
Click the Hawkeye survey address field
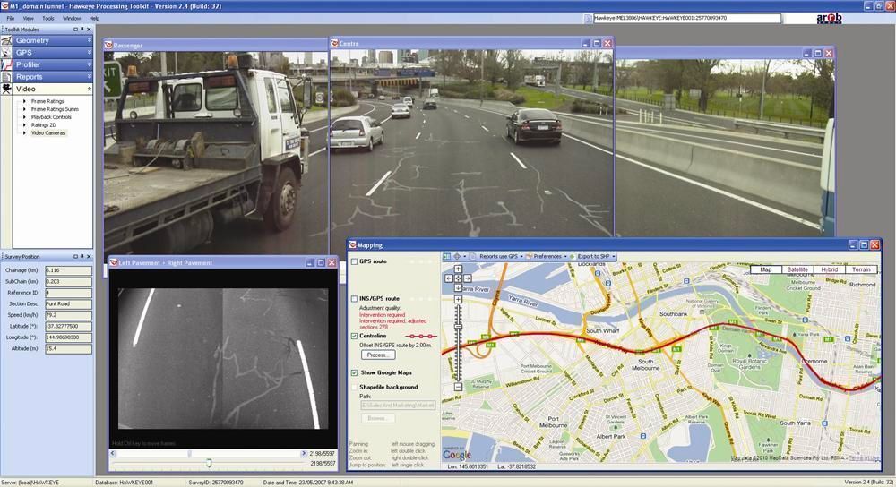point(687,18)
